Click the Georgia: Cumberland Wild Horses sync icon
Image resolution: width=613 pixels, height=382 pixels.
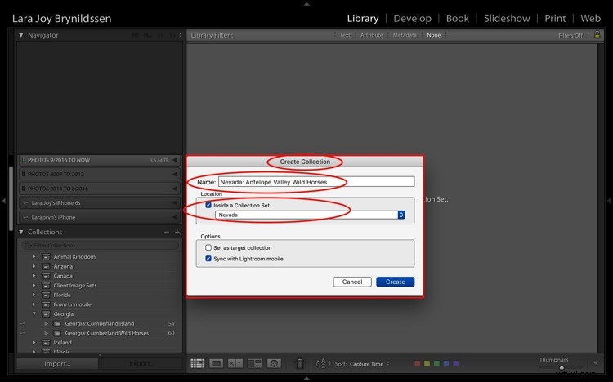[x=22, y=333]
